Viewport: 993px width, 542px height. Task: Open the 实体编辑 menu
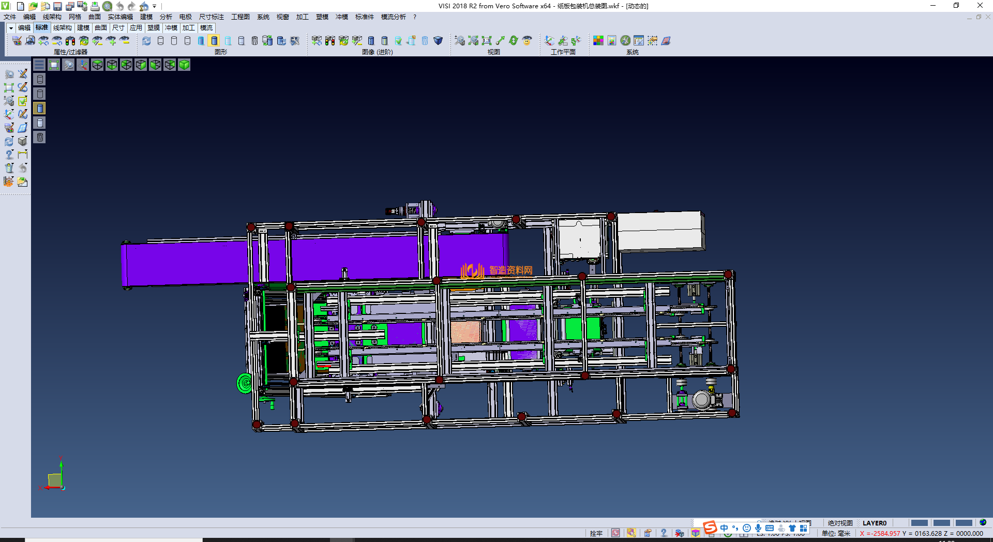pyautogui.click(x=120, y=17)
